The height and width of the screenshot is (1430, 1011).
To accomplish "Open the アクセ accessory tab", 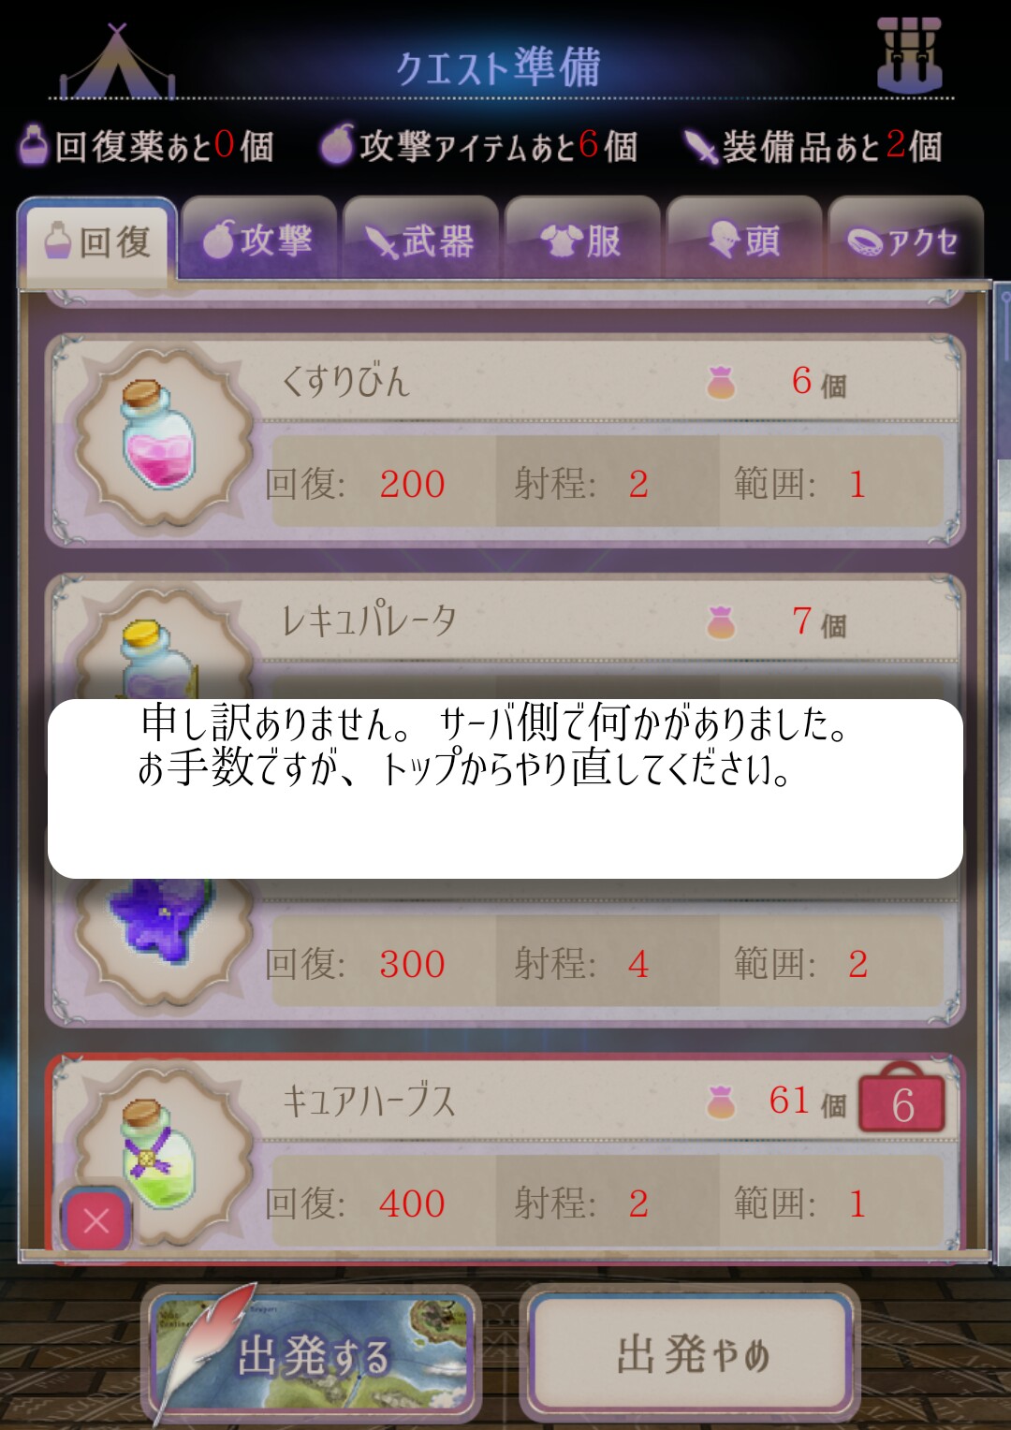I will pyautogui.click(x=905, y=240).
